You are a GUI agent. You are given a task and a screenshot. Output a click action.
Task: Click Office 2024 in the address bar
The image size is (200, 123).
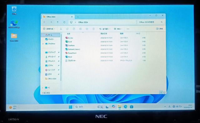(83, 22)
